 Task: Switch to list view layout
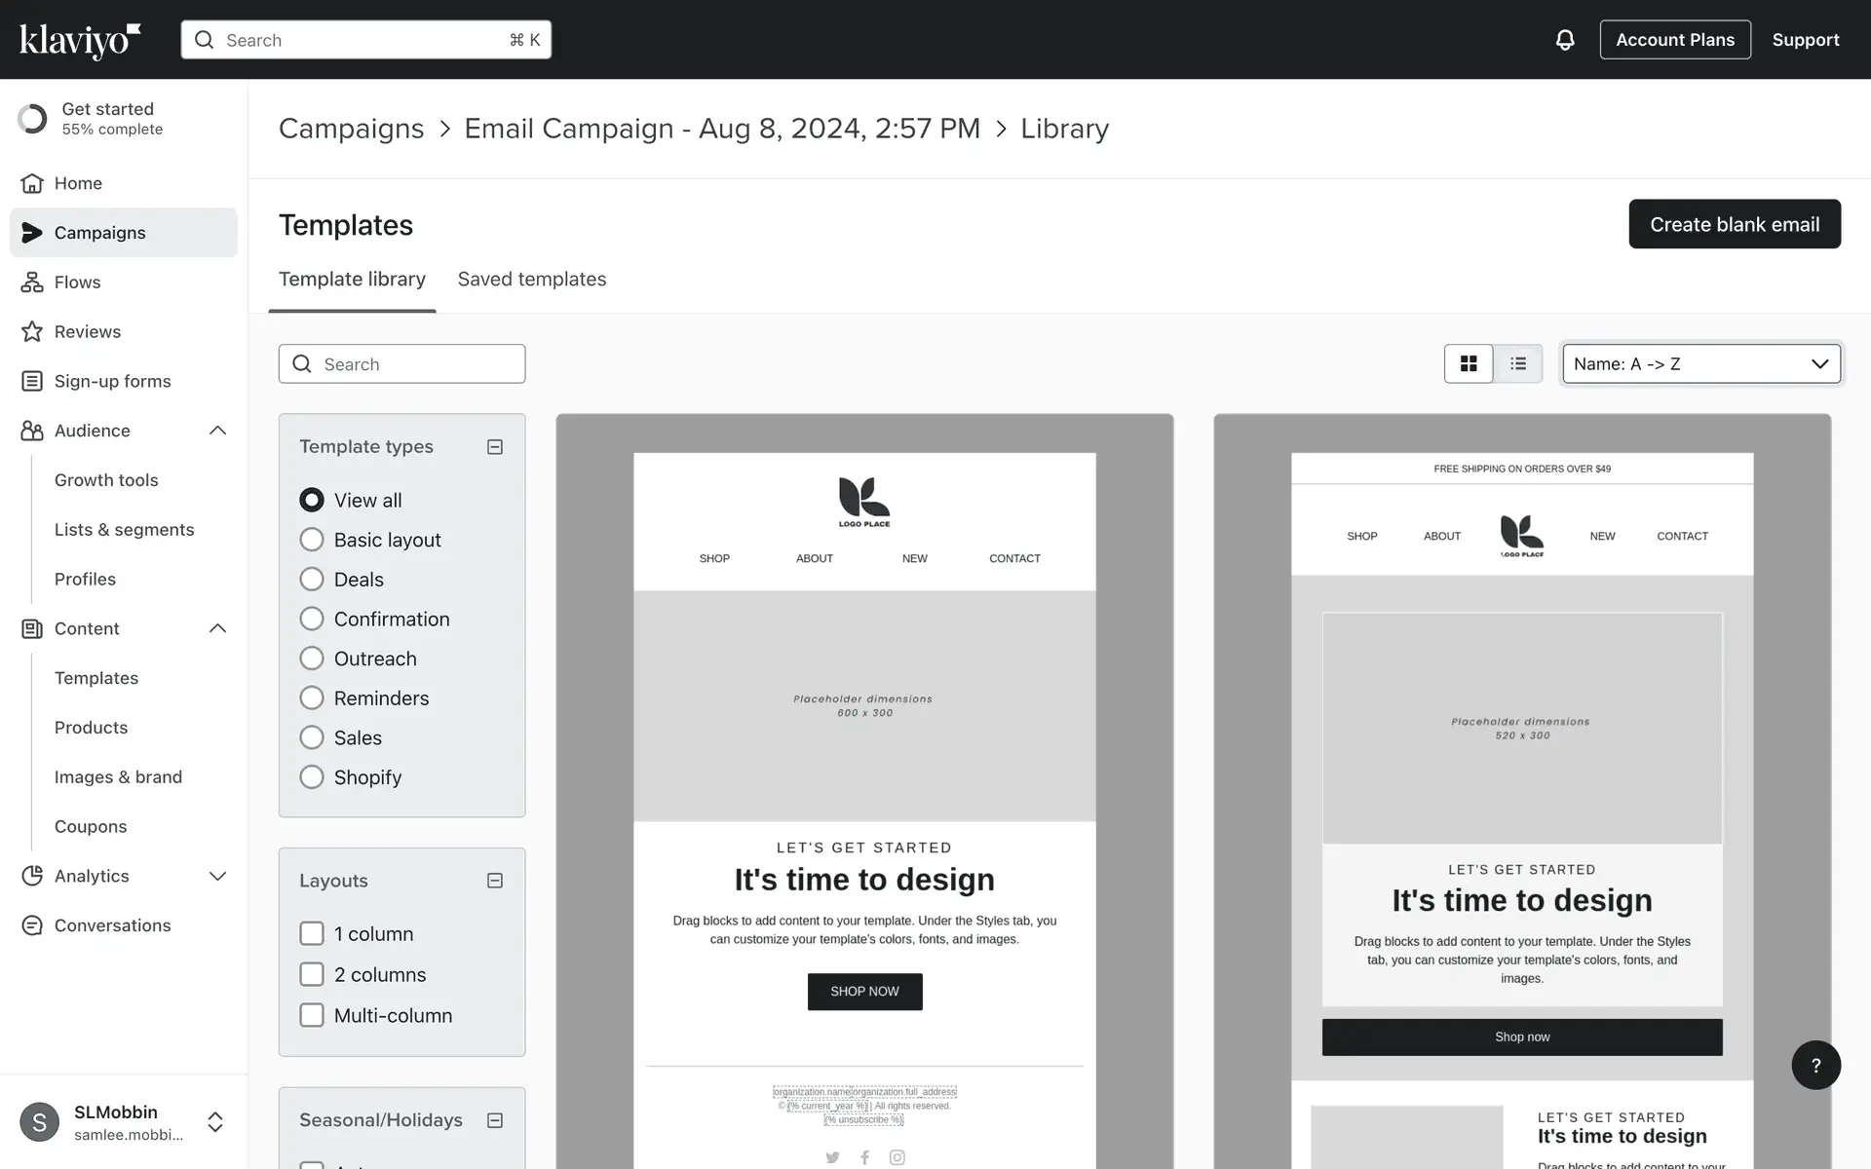point(1517,363)
